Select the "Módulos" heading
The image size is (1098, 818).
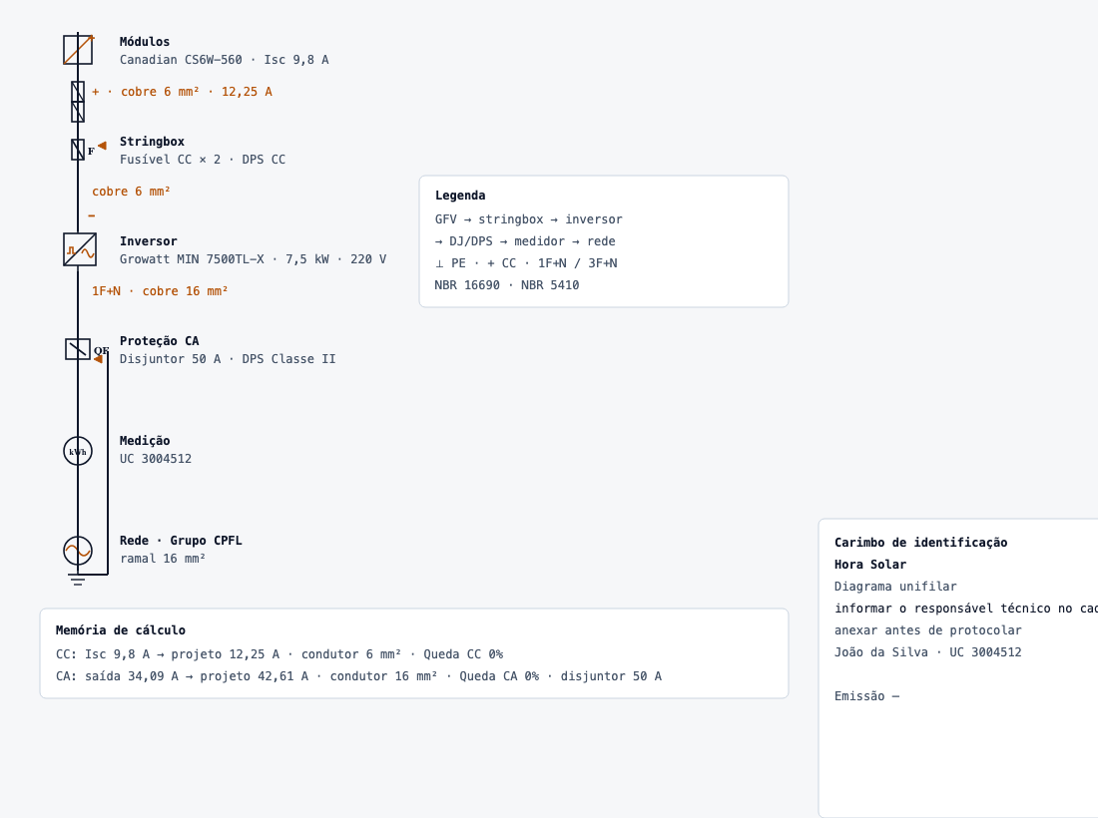click(145, 42)
